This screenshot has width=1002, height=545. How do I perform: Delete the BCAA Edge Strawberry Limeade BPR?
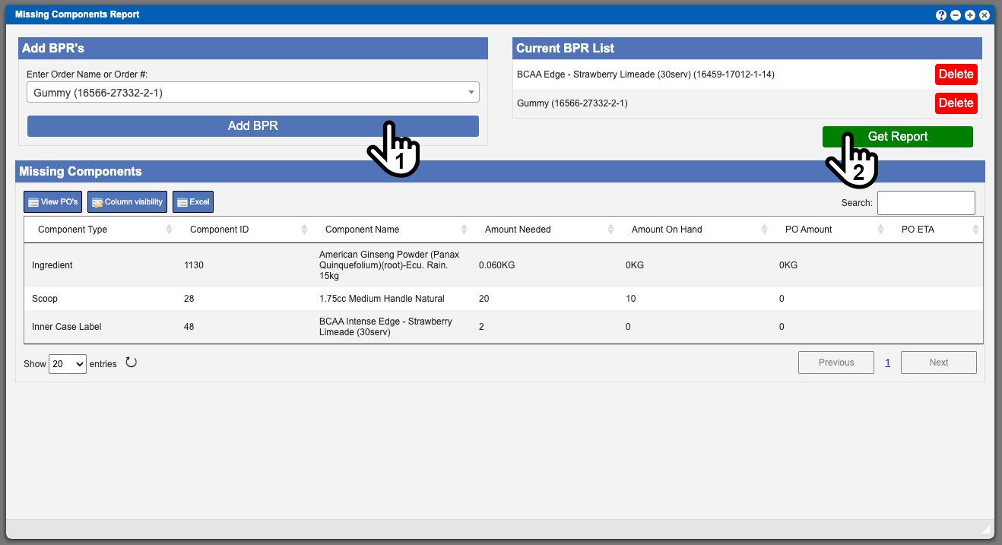956,74
